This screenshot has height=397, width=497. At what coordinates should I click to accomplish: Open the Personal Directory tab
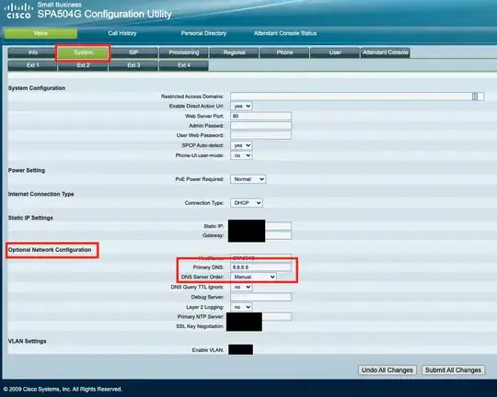pyautogui.click(x=203, y=33)
